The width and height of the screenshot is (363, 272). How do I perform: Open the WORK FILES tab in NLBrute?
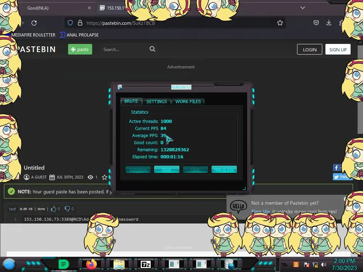188,102
